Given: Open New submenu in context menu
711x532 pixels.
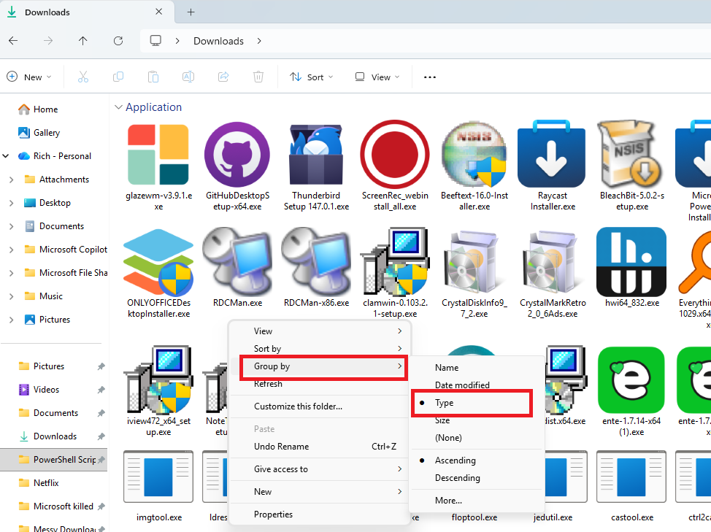Looking at the screenshot, I should tap(319, 492).
